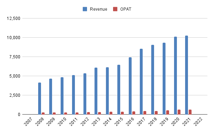Click the 2015 x-axis label
The image size is (214, 132).
pos(119,122)
